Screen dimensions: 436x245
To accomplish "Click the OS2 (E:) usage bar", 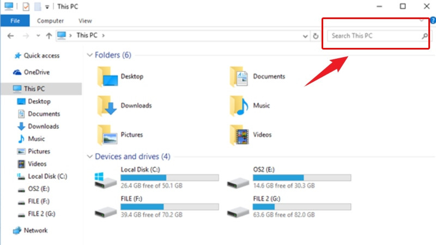I will pos(302,177).
